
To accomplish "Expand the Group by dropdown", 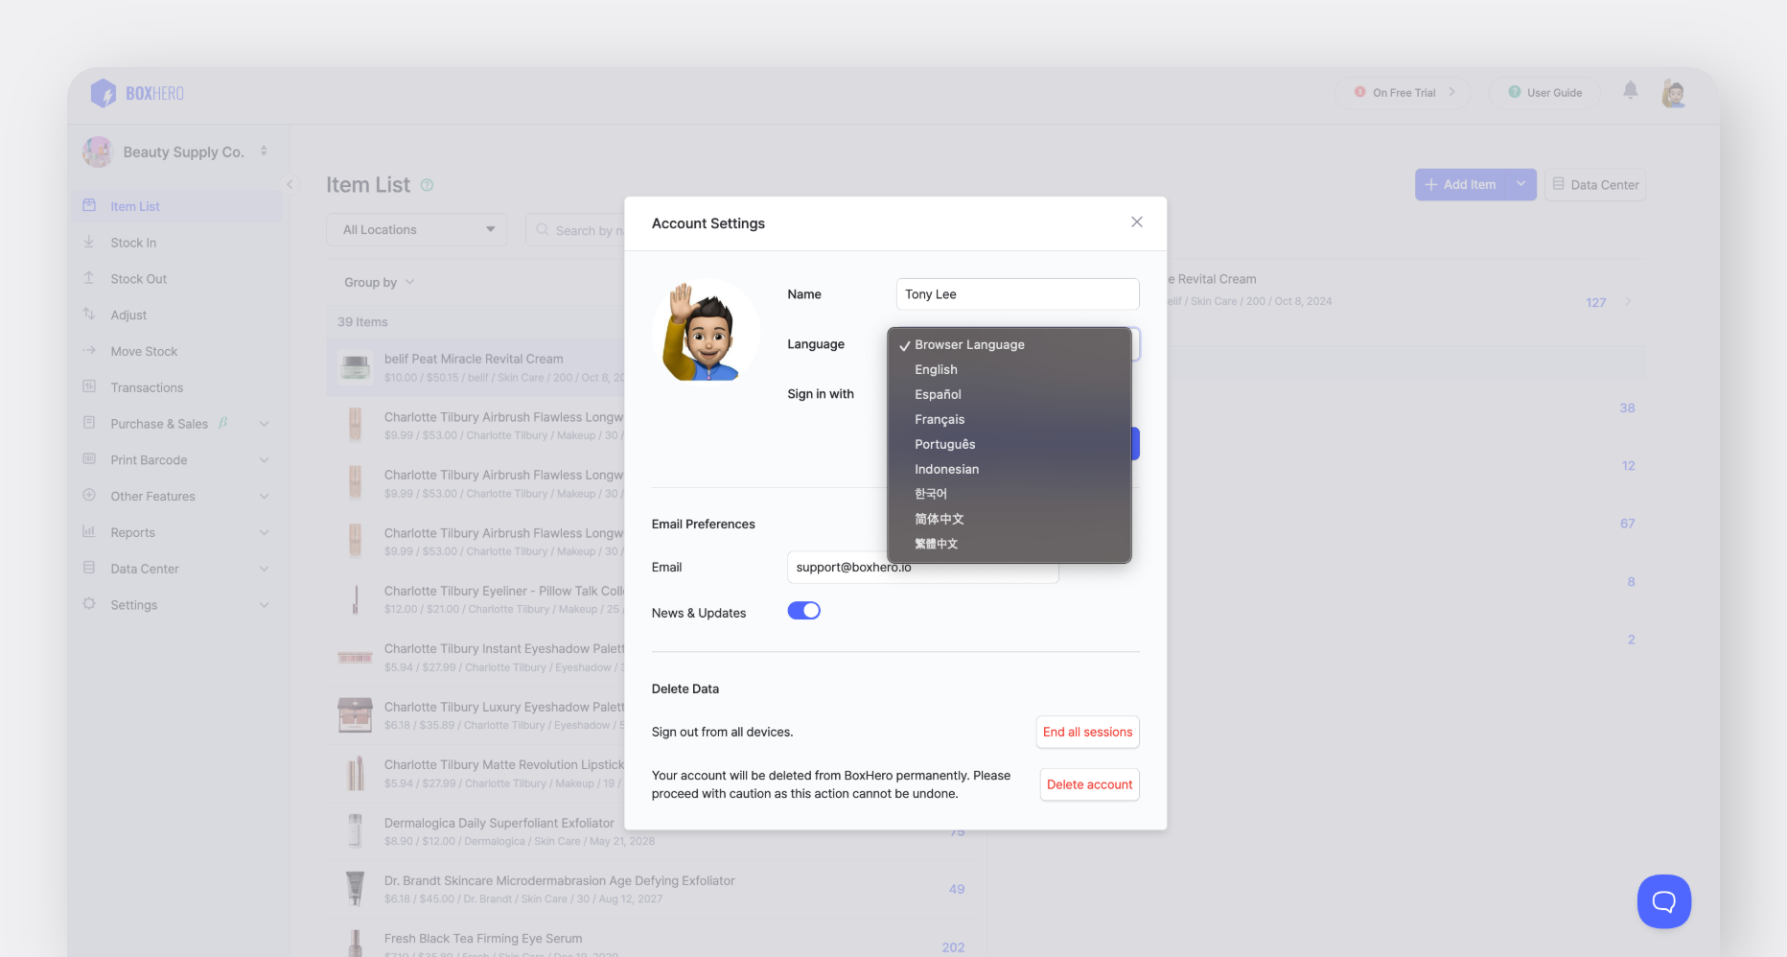I will pyautogui.click(x=379, y=283).
